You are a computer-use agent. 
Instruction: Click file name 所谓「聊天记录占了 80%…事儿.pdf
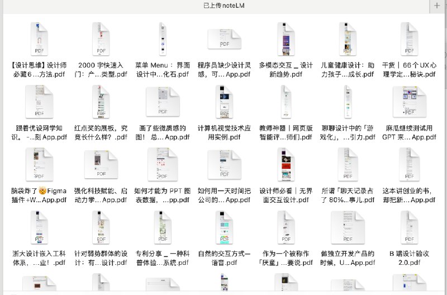pyautogui.click(x=348, y=195)
